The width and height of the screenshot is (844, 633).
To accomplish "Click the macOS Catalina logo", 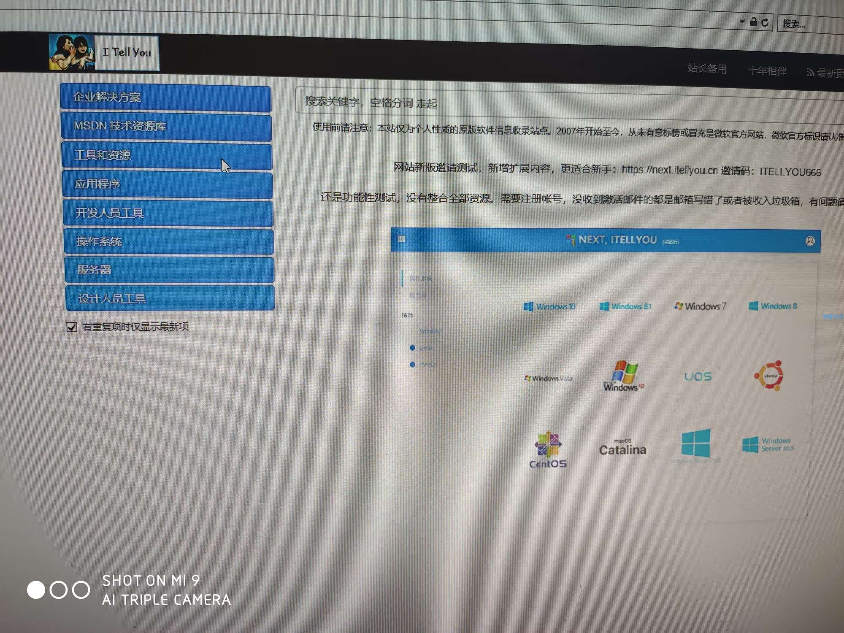I will tap(622, 447).
